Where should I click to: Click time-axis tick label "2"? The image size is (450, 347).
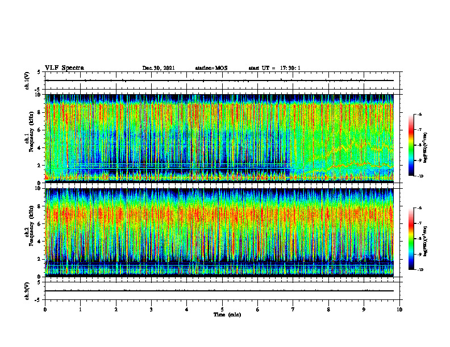tap(116, 310)
